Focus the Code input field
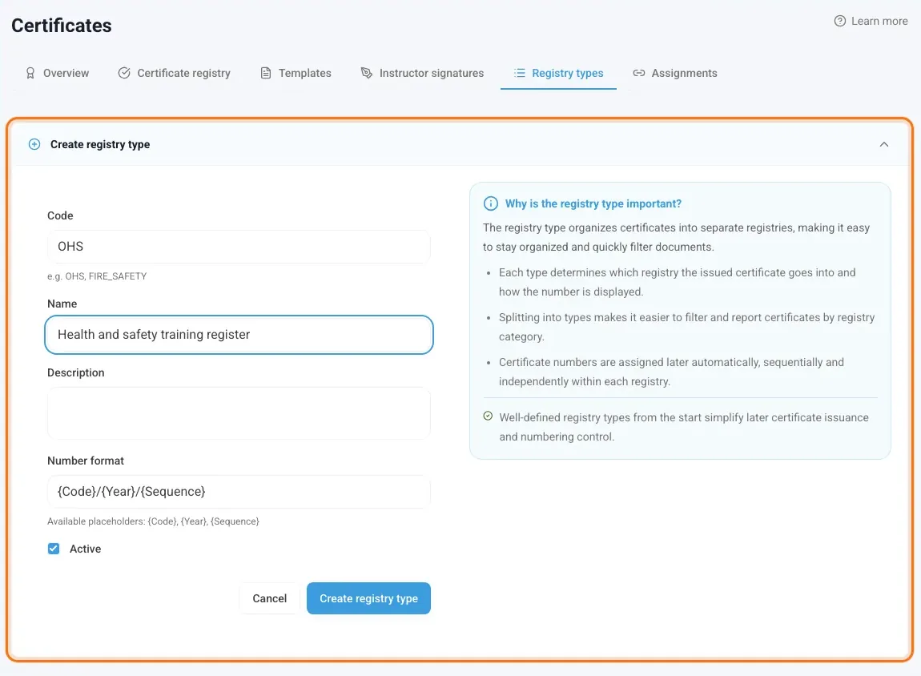The height and width of the screenshot is (676, 921). (x=239, y=247)
